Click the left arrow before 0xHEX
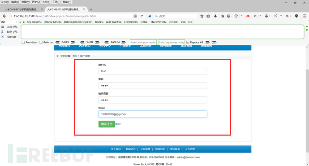Image resolution: width=309 pixels, height=166 pixels. 57,42
